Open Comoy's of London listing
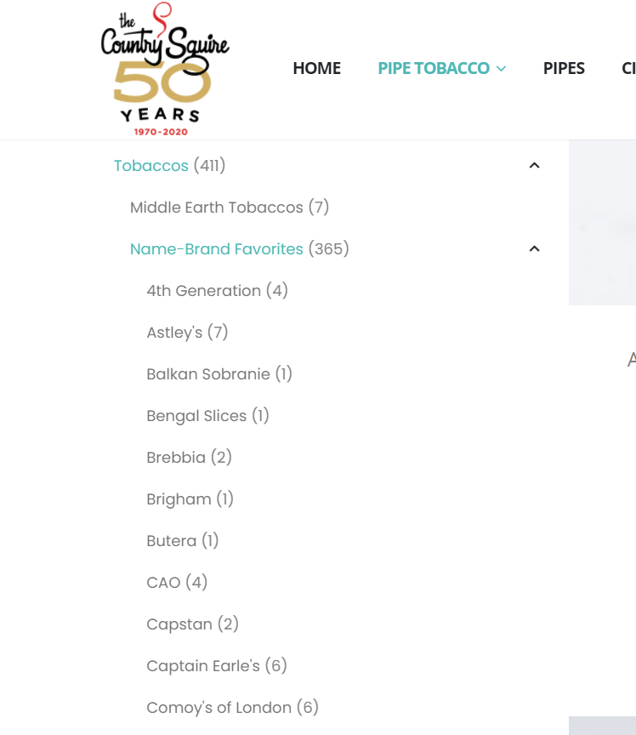Image resolution: width=636 pixels, height=735 pixels. (x=219, y=707)
